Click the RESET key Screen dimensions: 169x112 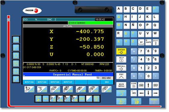154,101
